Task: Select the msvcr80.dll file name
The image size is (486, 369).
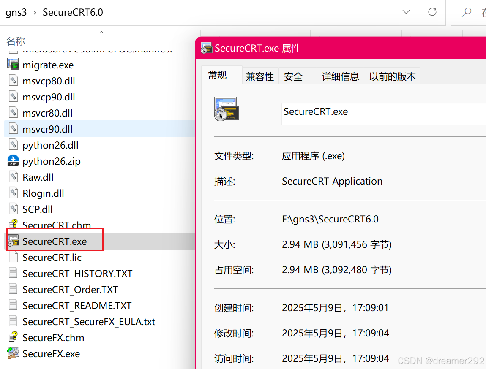Action: pos(47,113)
